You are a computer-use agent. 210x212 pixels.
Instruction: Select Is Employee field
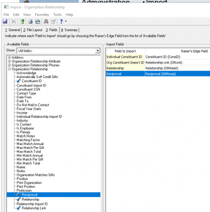click(25, 128)
